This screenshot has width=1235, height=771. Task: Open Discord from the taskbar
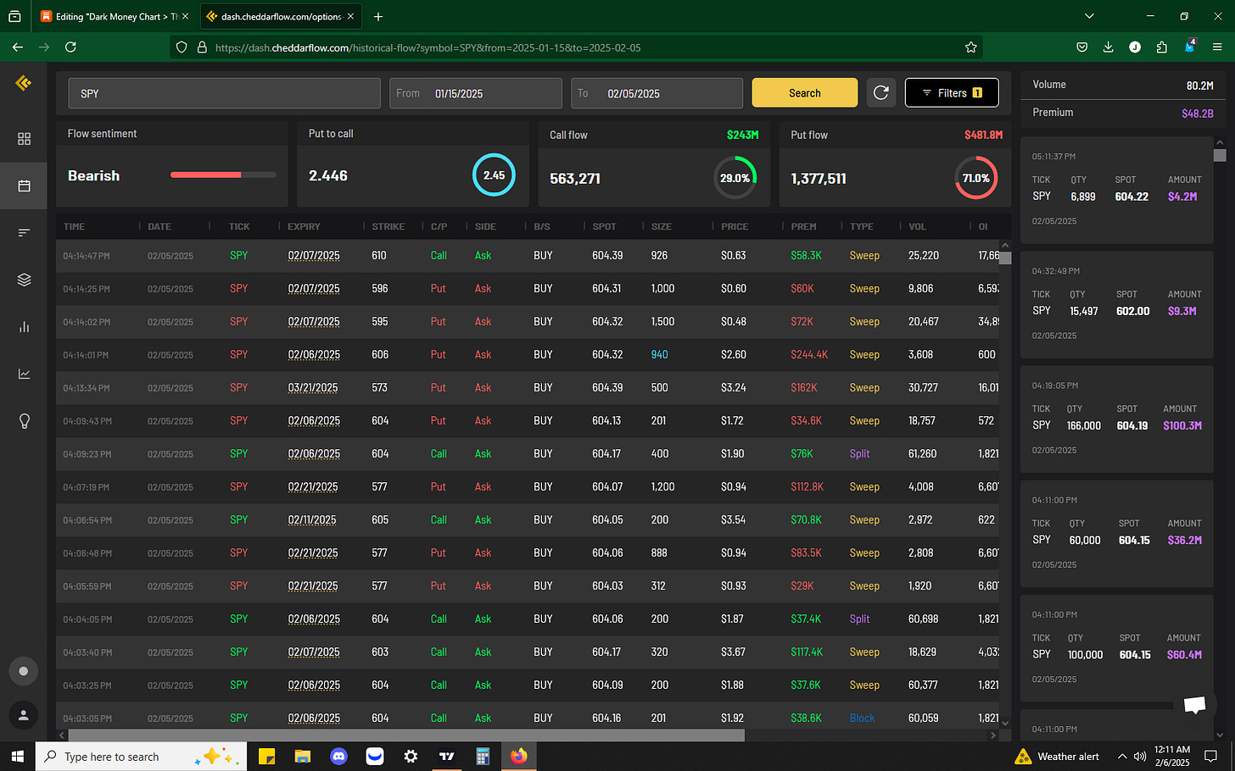tap(338, 756)
